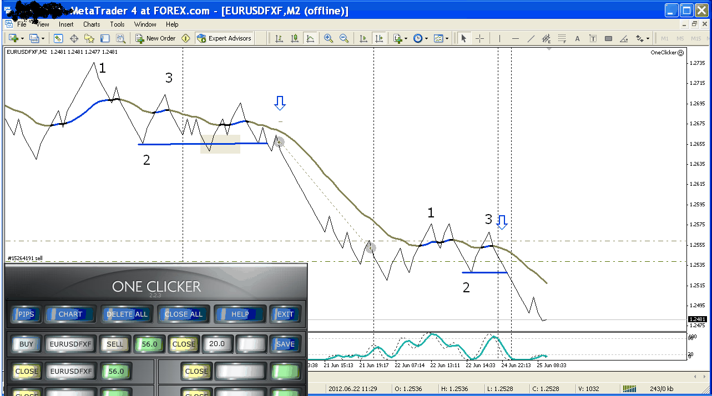The height and width of the screenshot is (396, 712).
Task: Open the Arrows symbols icon
Action: click(640, 38)
